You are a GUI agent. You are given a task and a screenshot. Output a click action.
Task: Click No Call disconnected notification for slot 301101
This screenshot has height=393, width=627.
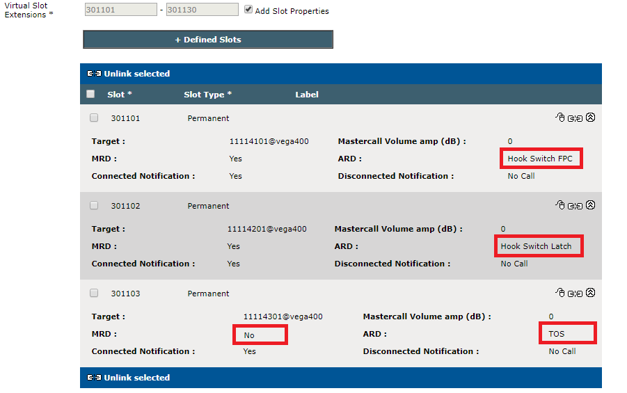click(x=521, y=176)
